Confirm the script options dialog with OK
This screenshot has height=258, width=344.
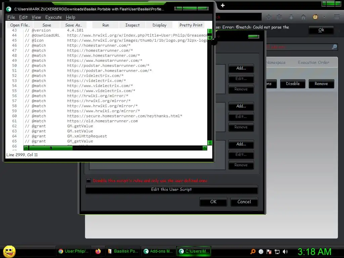(x=213, y=202)
